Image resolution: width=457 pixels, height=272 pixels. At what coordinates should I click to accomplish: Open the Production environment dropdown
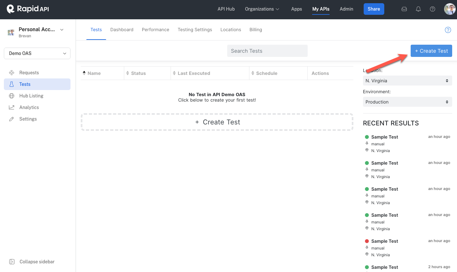(x=407, y=102)
